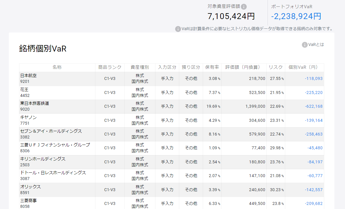Image resolution: width=345 pixels, height=209 pixels.
Task: Select キリンホールディングス row name
Action: click(43, 159)
